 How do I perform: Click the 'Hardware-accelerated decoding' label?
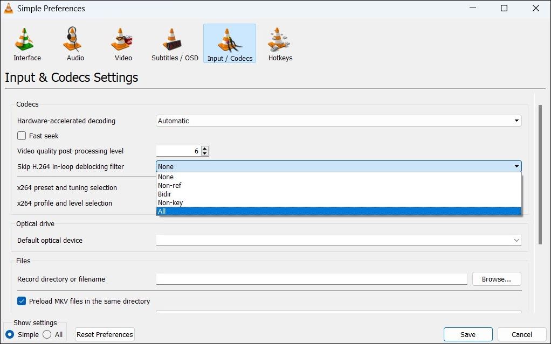(x=66, y=121)
